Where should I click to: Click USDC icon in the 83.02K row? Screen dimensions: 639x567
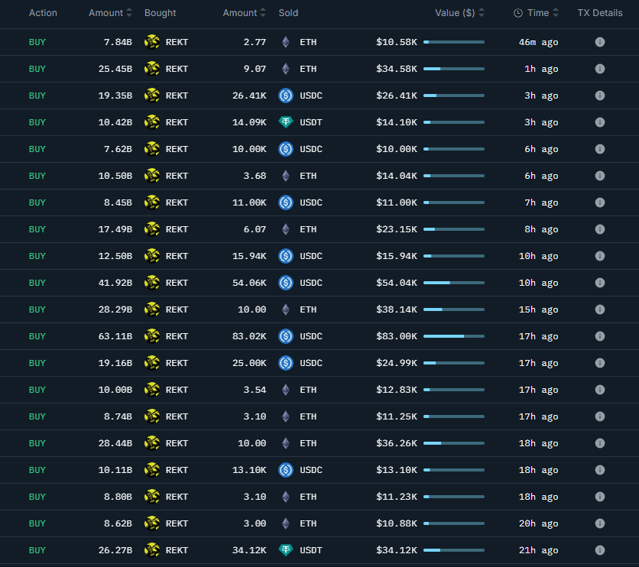[286, 336]
